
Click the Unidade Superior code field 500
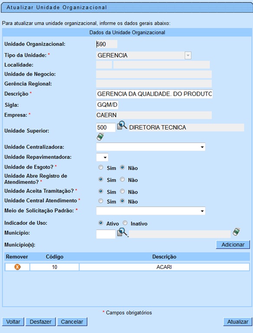106,127
